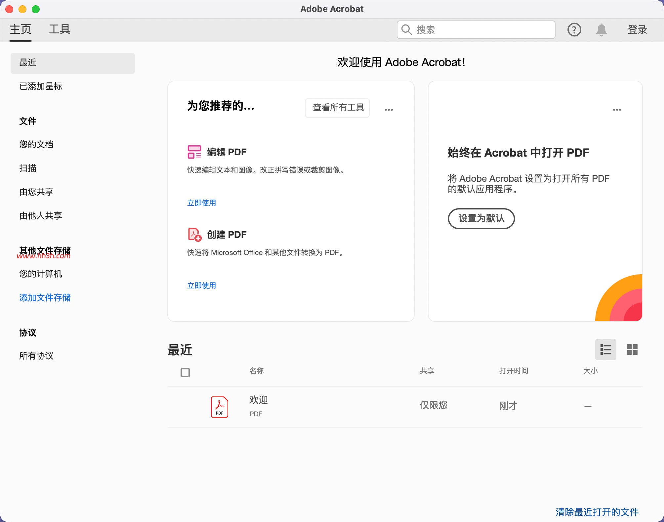
Task: Toggle the select-all checkbox in recent list
Action: pos(185,373)
